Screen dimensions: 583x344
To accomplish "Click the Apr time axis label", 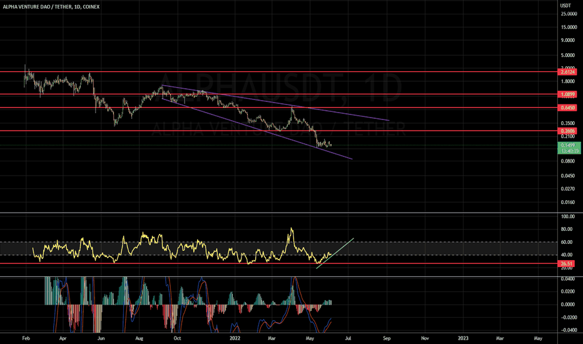I will pos(63,338).
